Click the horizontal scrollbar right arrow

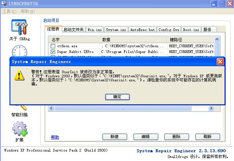point(211,108)
